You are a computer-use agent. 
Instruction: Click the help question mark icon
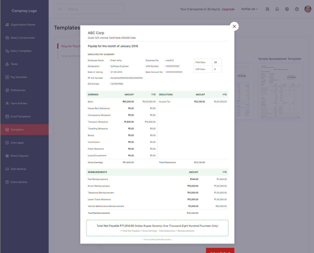click(297, 9)
